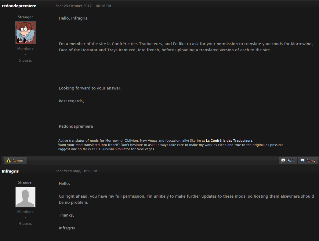Click Members group label under redondepremiere
Image resolution: width=319 pixels, height=241 pixels.
pos(25,49)
